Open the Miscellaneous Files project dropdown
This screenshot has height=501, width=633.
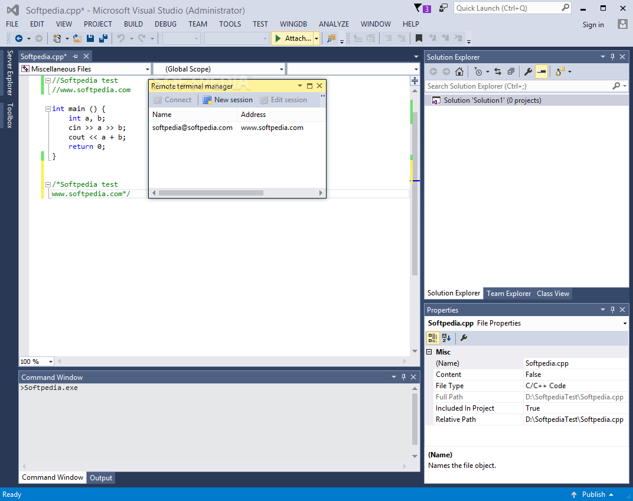tap(148, 69)
